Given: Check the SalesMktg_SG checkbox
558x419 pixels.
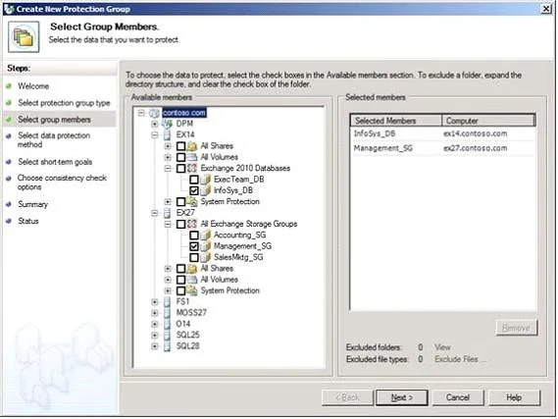Looking at the screenshot, I should [194, 257].
